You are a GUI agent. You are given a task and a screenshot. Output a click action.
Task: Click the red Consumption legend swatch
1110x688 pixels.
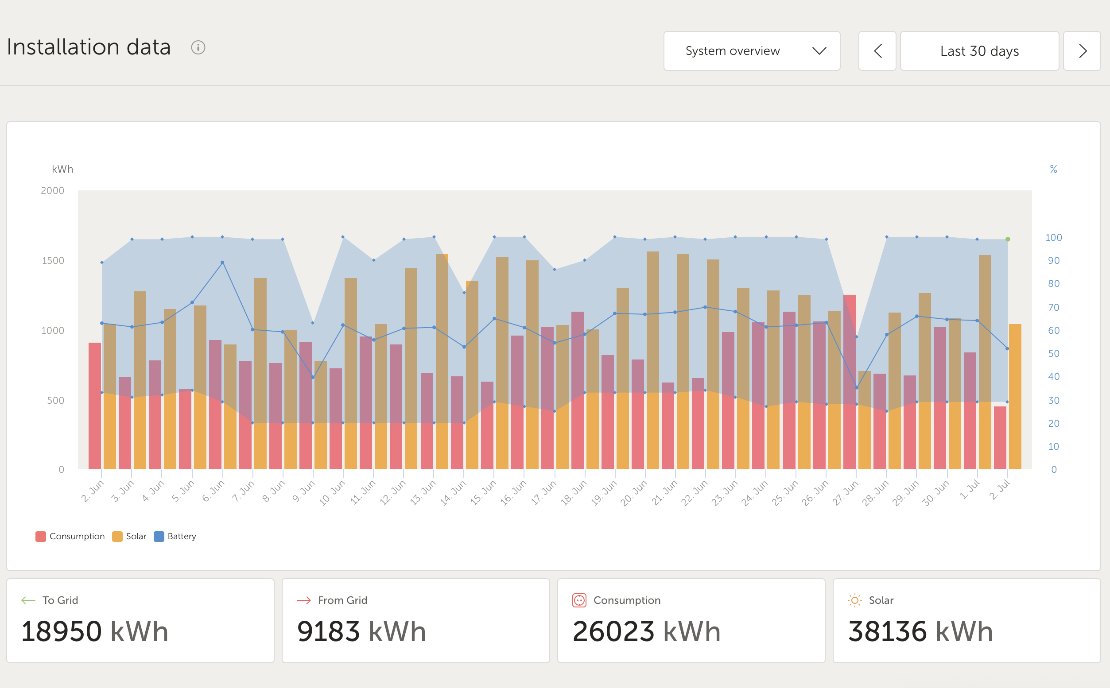coord(40,537)
